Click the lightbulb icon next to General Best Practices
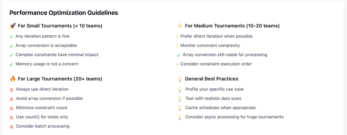Viewport: 347px width, 135px height. pos(180,79)
